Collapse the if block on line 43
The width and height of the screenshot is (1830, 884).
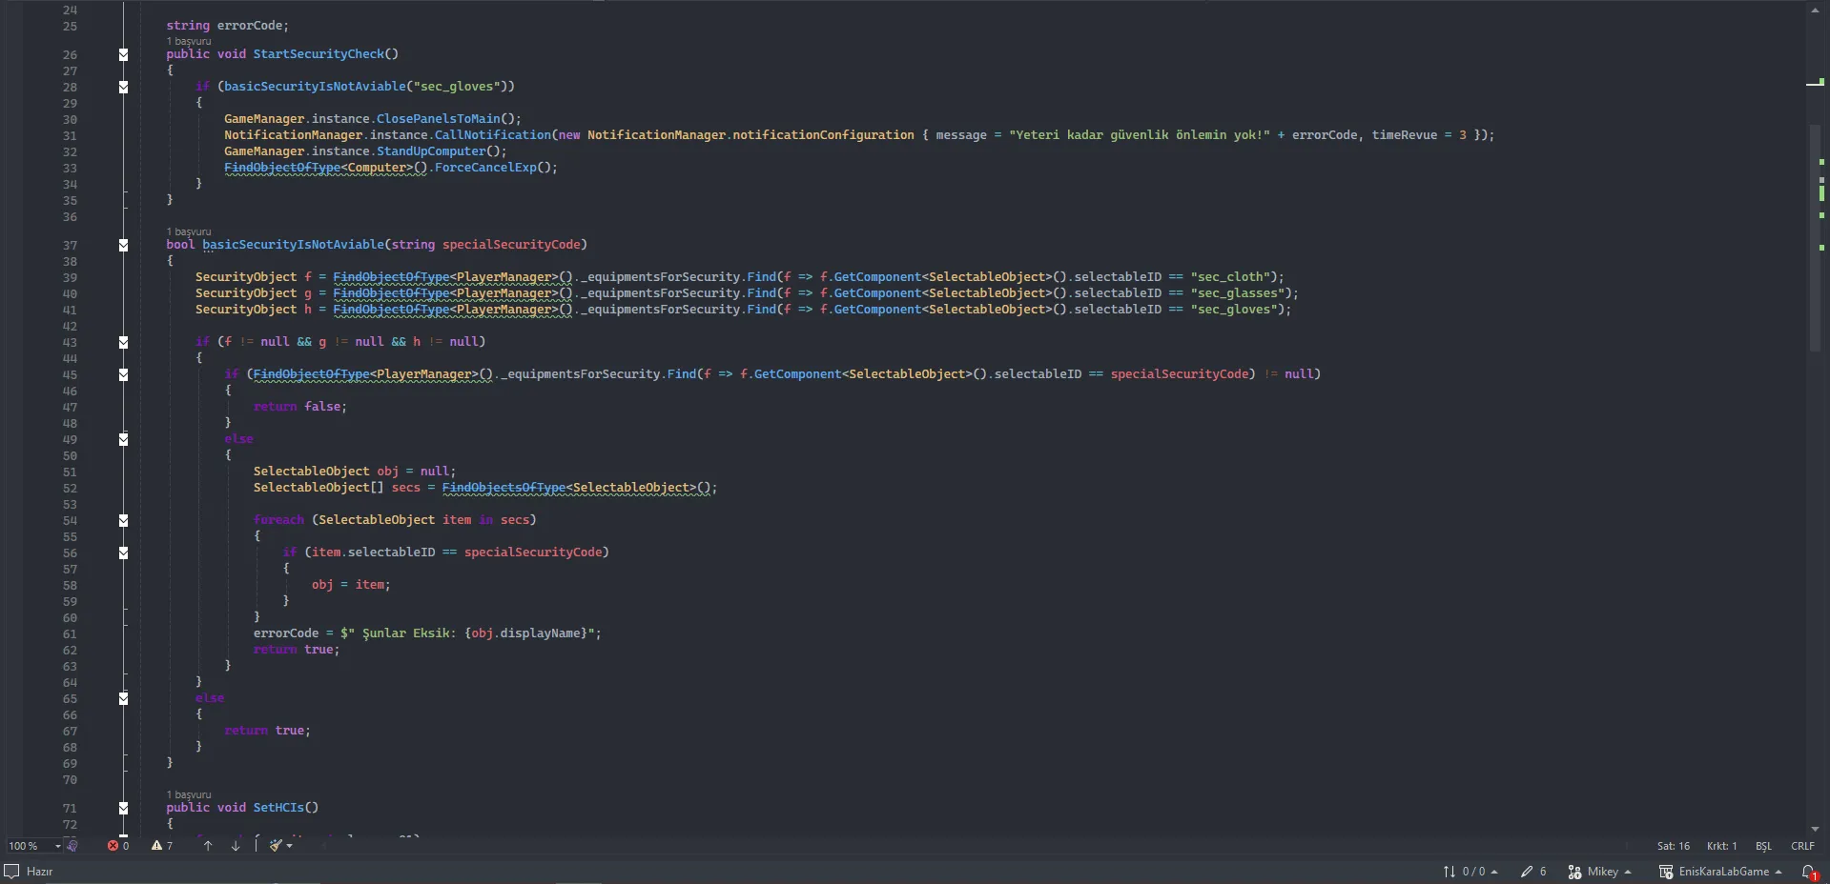(x=123, y=342)
